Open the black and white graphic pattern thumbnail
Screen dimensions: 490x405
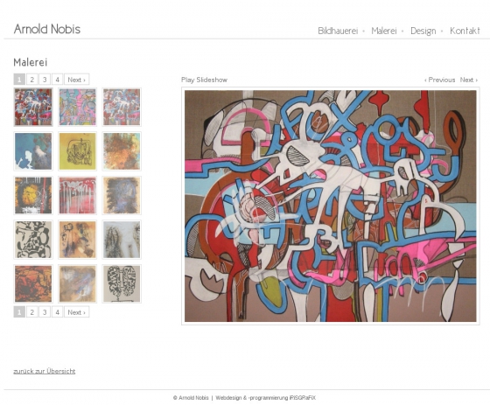(x=33, y=240)
